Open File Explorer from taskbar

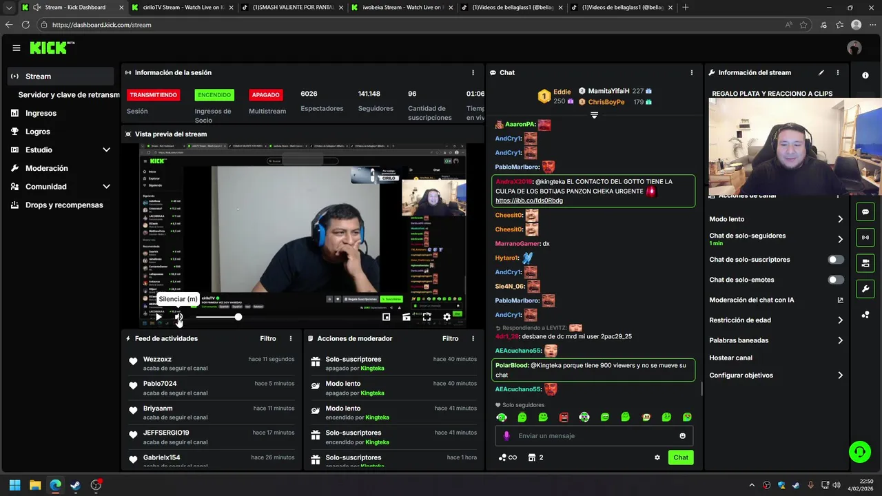click(34, 485)
